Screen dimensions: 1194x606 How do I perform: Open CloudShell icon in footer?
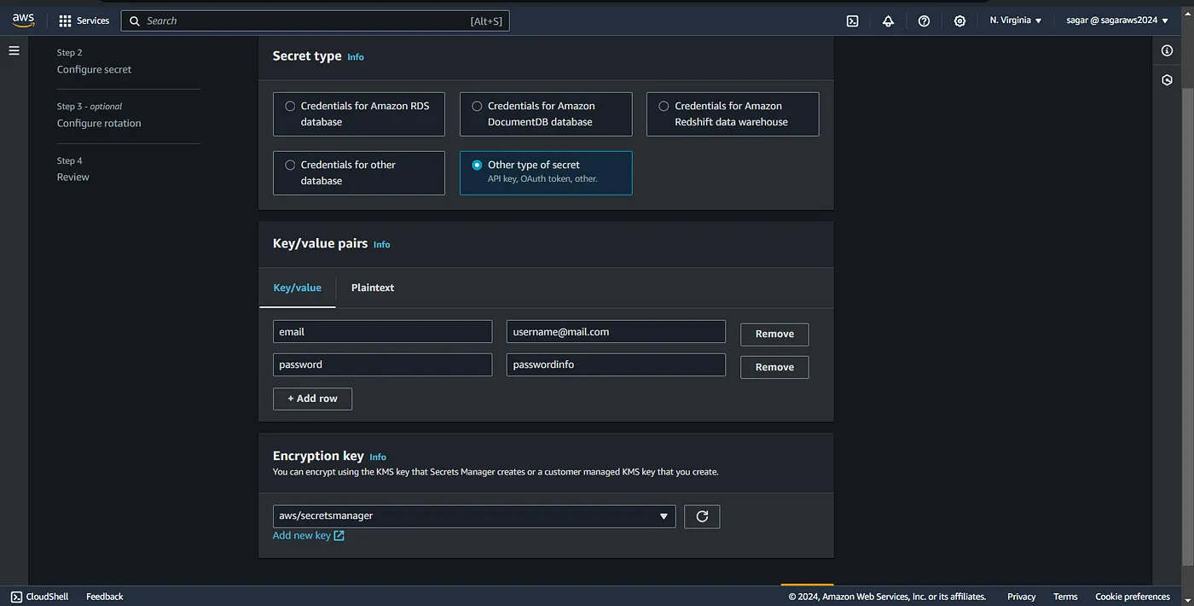click(16, 597)
